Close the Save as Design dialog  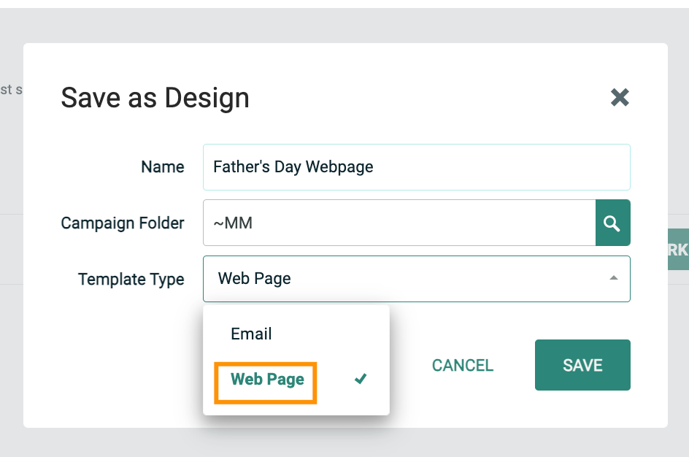point(620,97)
